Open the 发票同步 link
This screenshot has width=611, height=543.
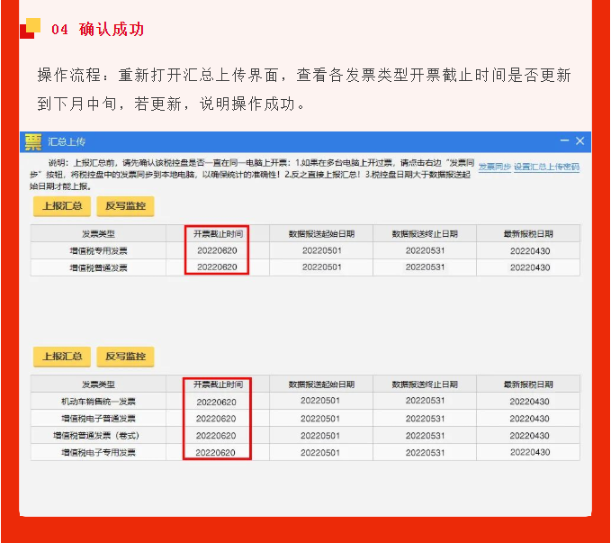pos(495,167)
